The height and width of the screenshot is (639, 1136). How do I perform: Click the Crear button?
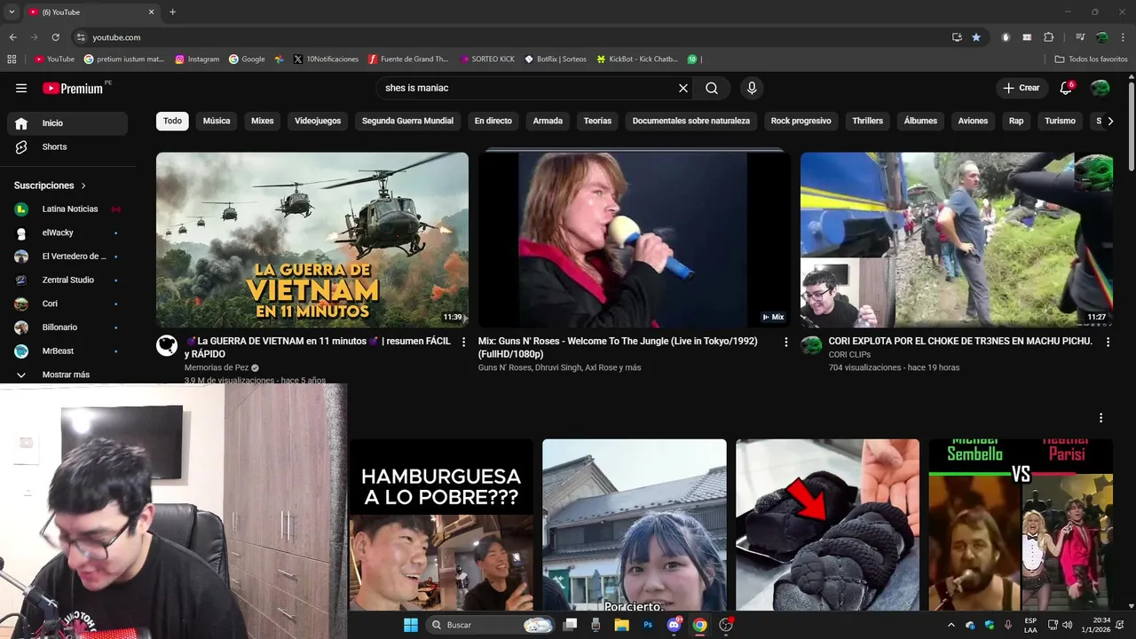1022,88
